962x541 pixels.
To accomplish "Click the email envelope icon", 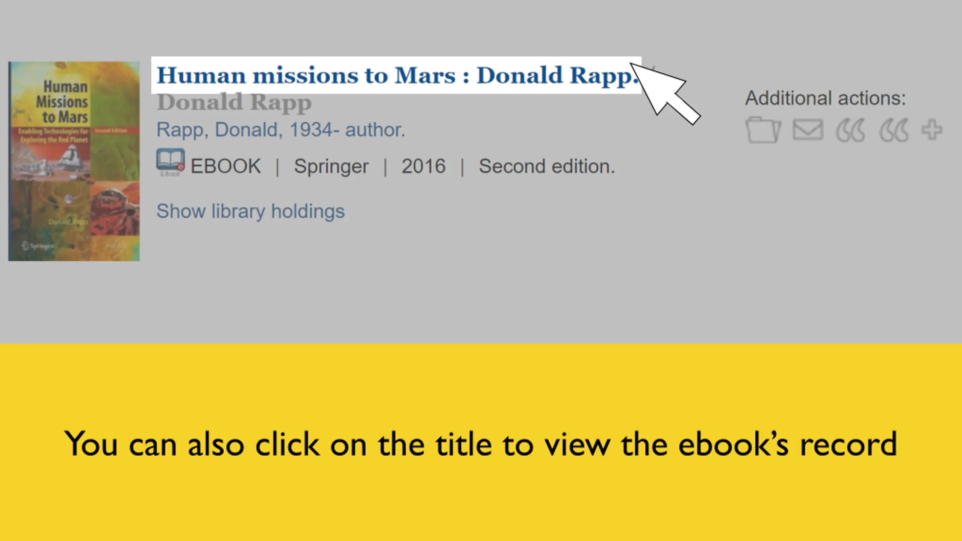I will pyautogui.click(x=808, y=130).
